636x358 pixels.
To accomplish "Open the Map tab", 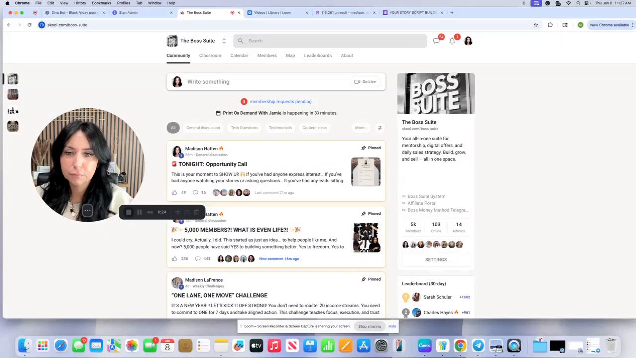I will pyautogui.click(x=290, y=55).
